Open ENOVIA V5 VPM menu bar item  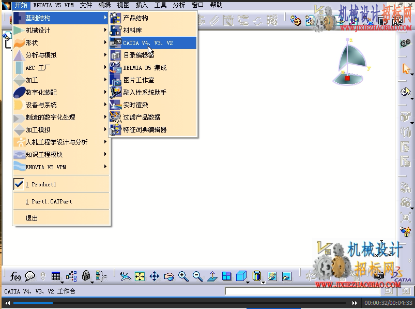[x=53, y=5]
